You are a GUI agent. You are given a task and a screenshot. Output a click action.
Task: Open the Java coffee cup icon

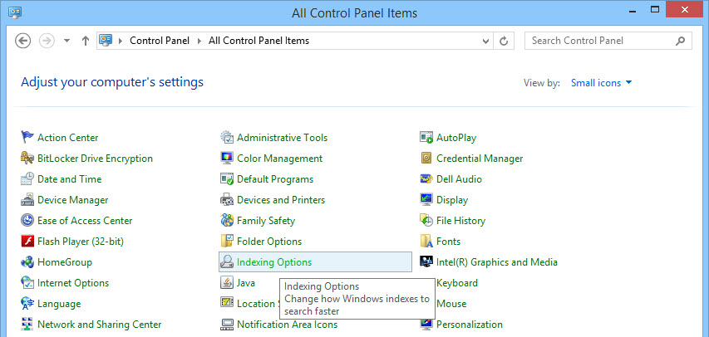click(227, 283)
